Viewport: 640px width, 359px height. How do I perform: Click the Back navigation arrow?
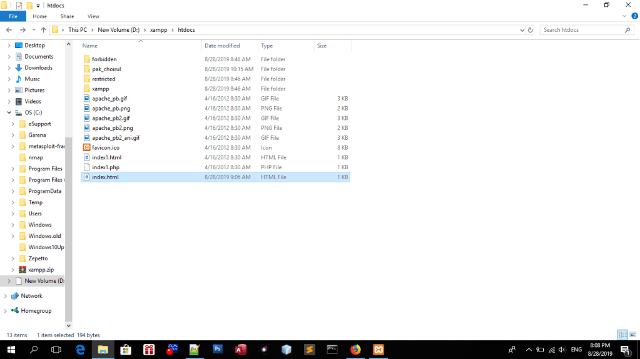(9, 30)
